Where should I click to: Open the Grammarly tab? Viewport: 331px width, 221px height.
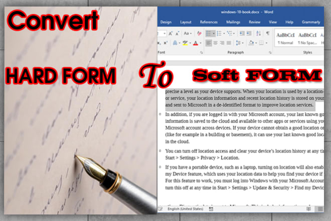click(311, 22)
